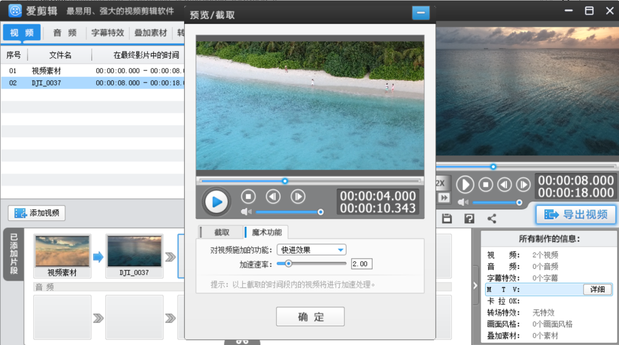This screenshot has height=345, width=619.
Task: Switch to the 魔术功能 tab
Action: 267,232
